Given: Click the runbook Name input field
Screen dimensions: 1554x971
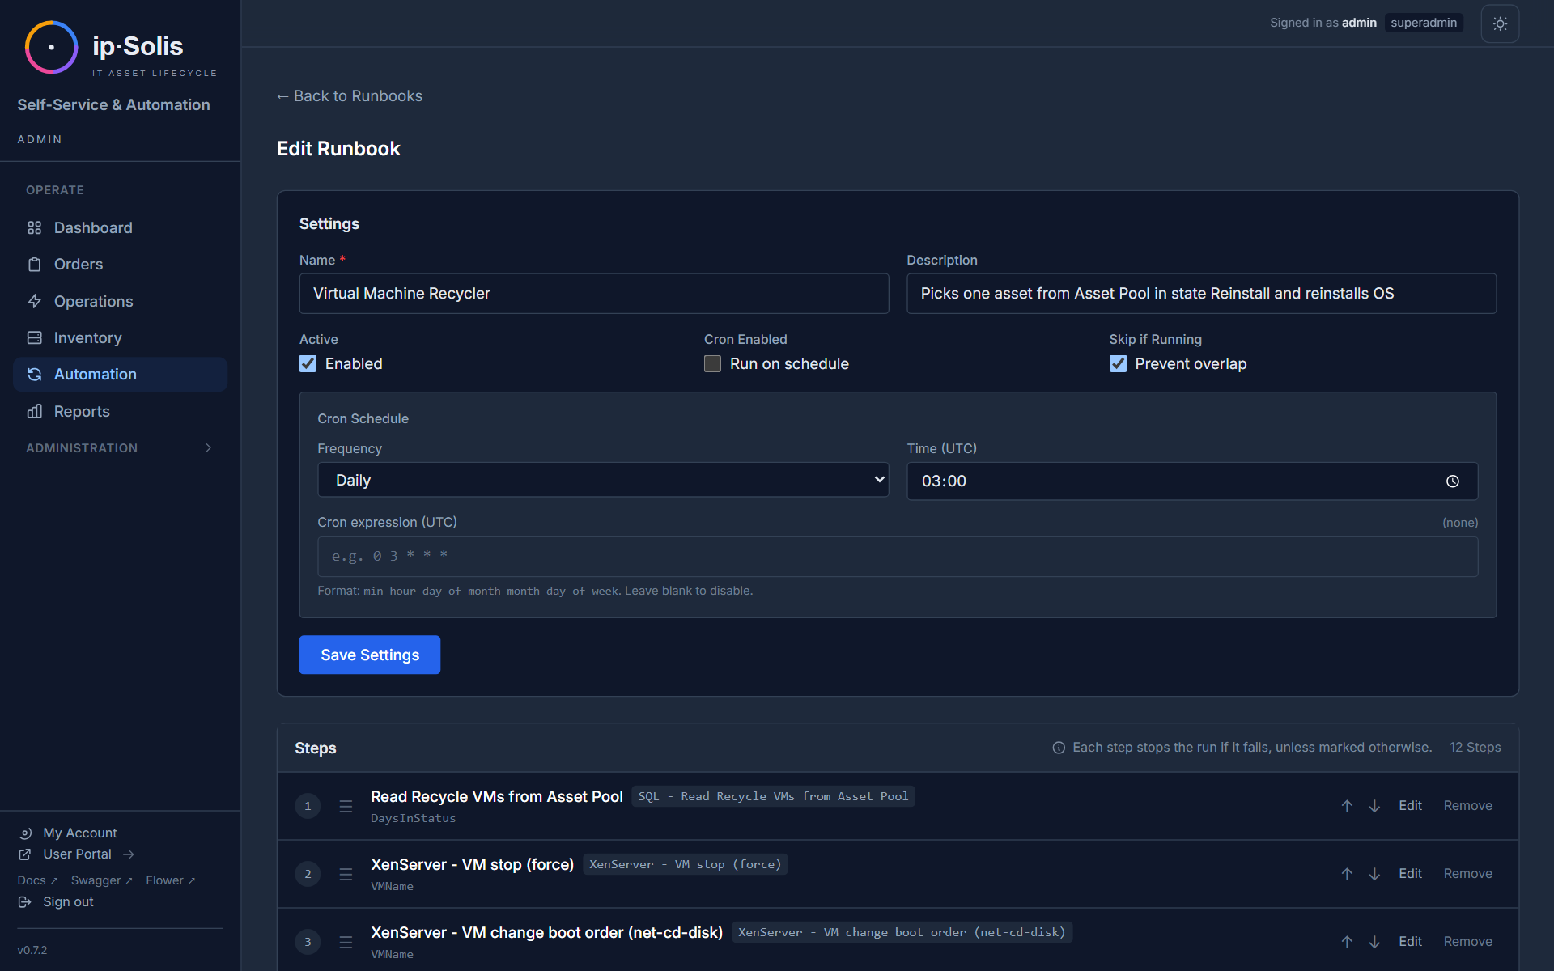Looking at the screenshot, I should click(594, 294).
